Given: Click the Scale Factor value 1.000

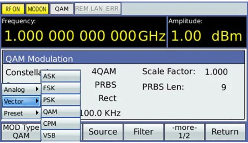Looking at the screenshot, I should [216, 72].
